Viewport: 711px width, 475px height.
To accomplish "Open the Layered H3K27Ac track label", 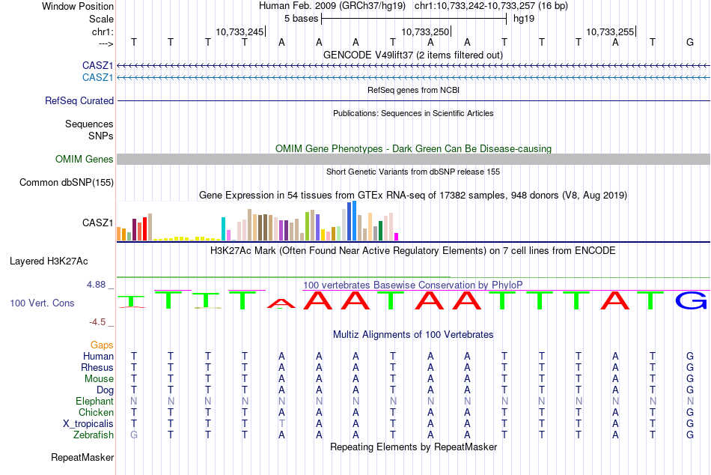I will tap(49, 261).
